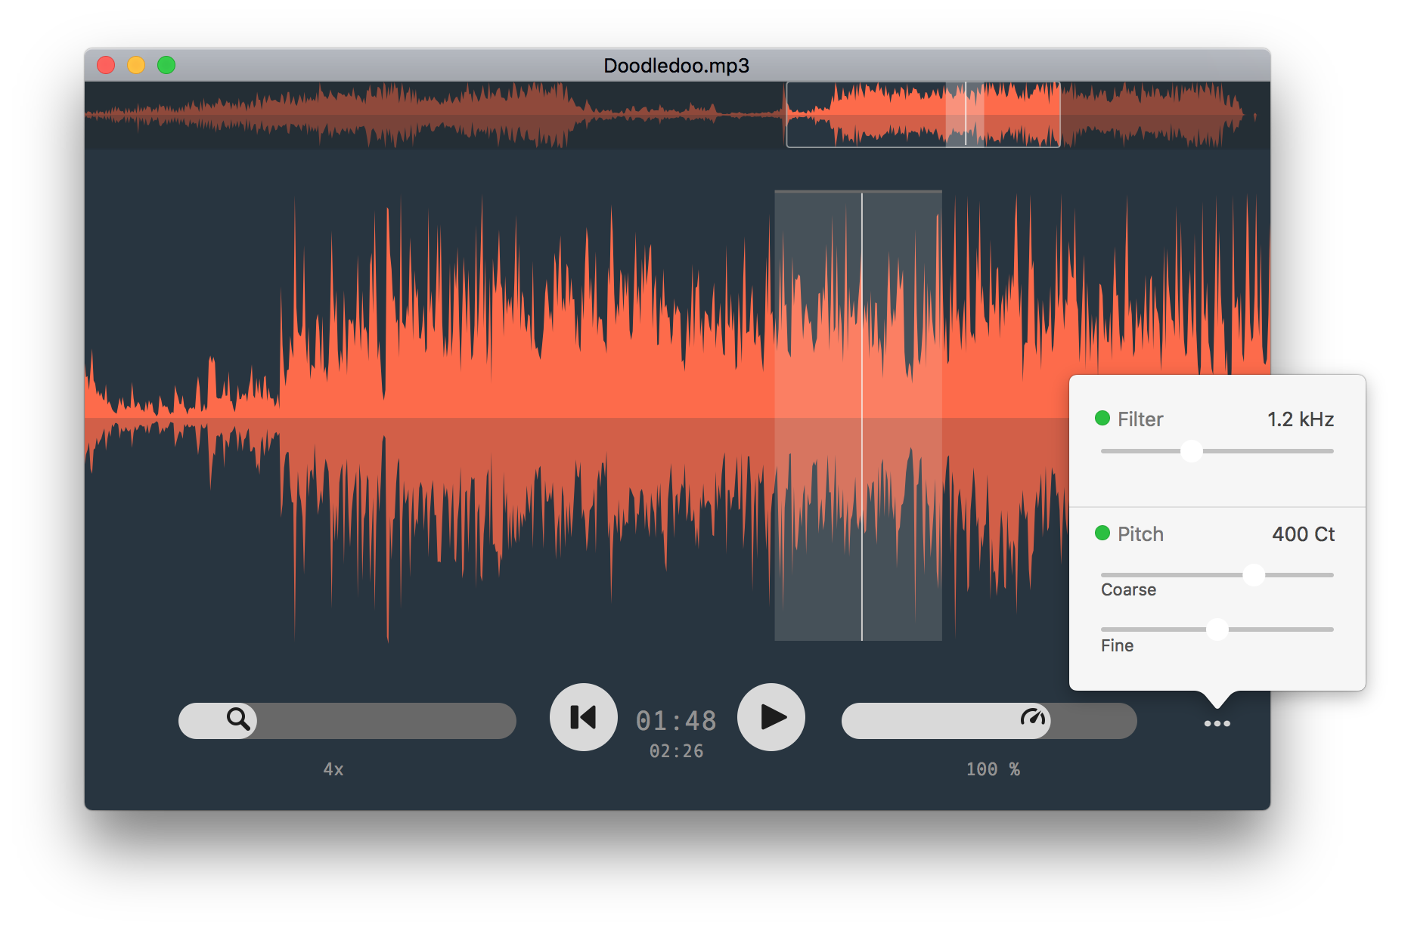Viewport: 1411px width, 931px height.
Task: Click the 400 Ct pitch value
Action: tap(1304, 534)
